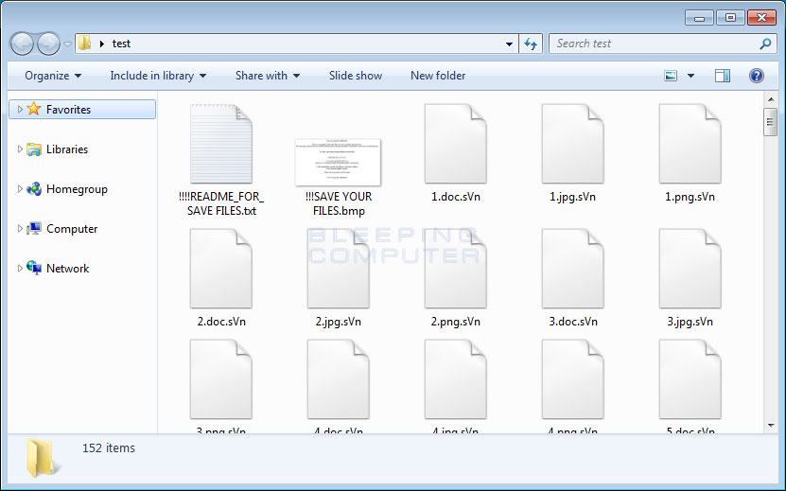
Task: Select the 2.doc.sVn file icon
Action: coord(221,269)
